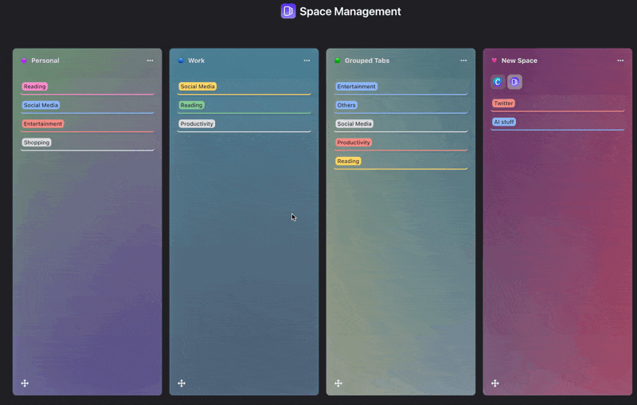The width and height of the screenshot is (637, 405).
Task: Click the move handle of Grouped Tabs space
Action: tap(338, 383)
